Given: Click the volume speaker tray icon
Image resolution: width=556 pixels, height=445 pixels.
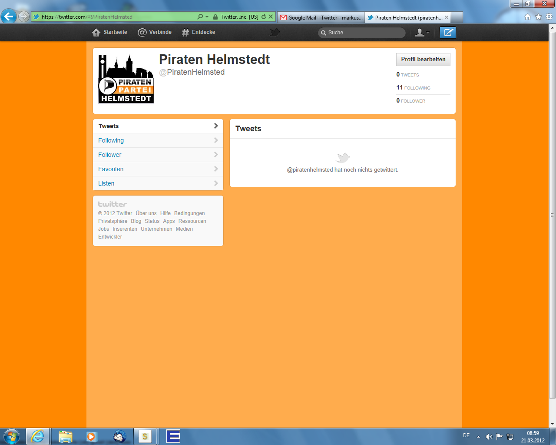Looking at the screenshot, I should coord(489,437).
